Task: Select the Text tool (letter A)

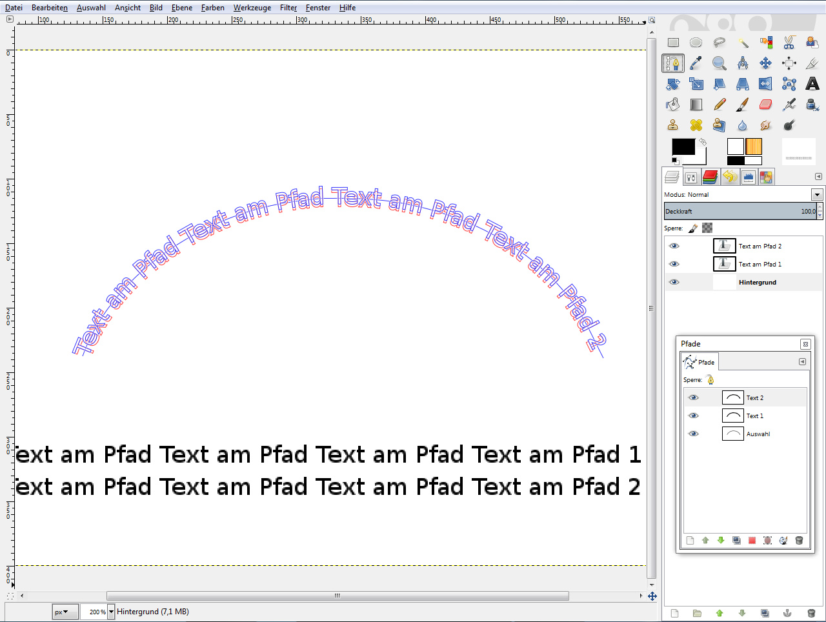Action: coord(812,84)
